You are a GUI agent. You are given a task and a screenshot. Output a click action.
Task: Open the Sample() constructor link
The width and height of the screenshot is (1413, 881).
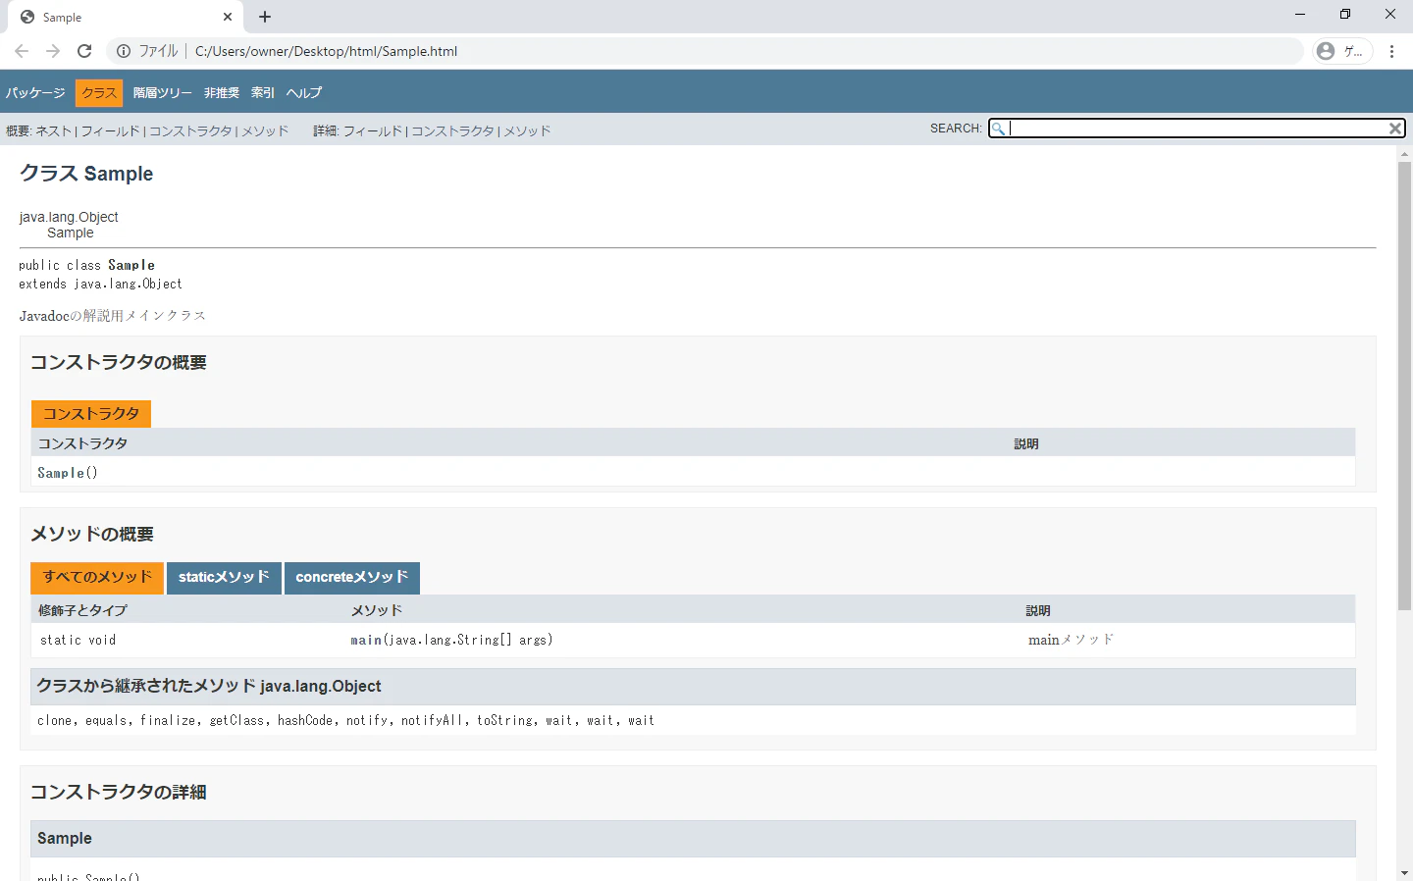click(61, 473)
